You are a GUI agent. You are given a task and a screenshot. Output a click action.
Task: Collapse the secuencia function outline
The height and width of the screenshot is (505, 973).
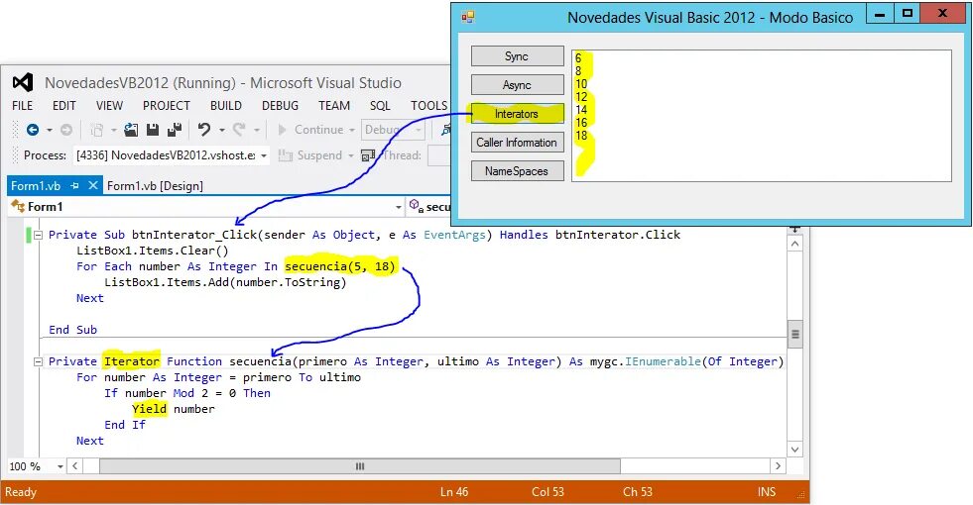click(x=38, y=361)
